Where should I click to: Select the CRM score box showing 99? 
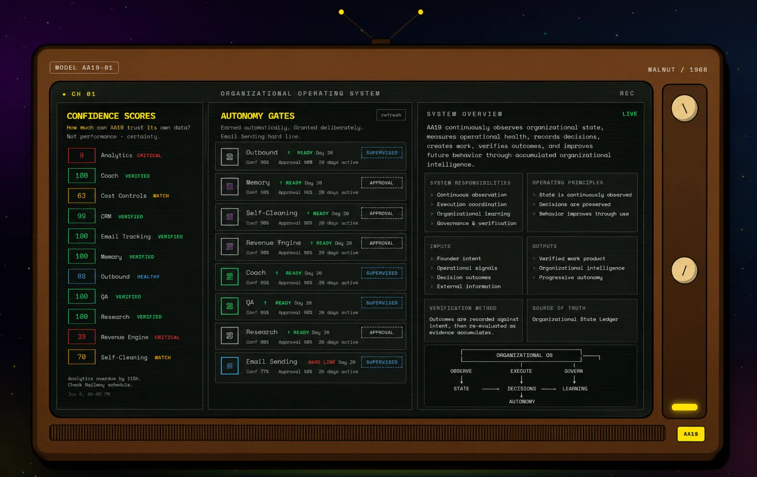[x=82, y=216]
